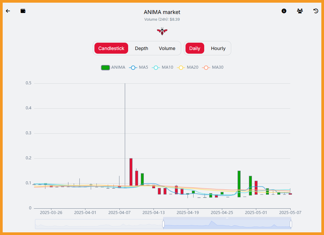
Task: Open the wallet icon
Action: [23, 11]
